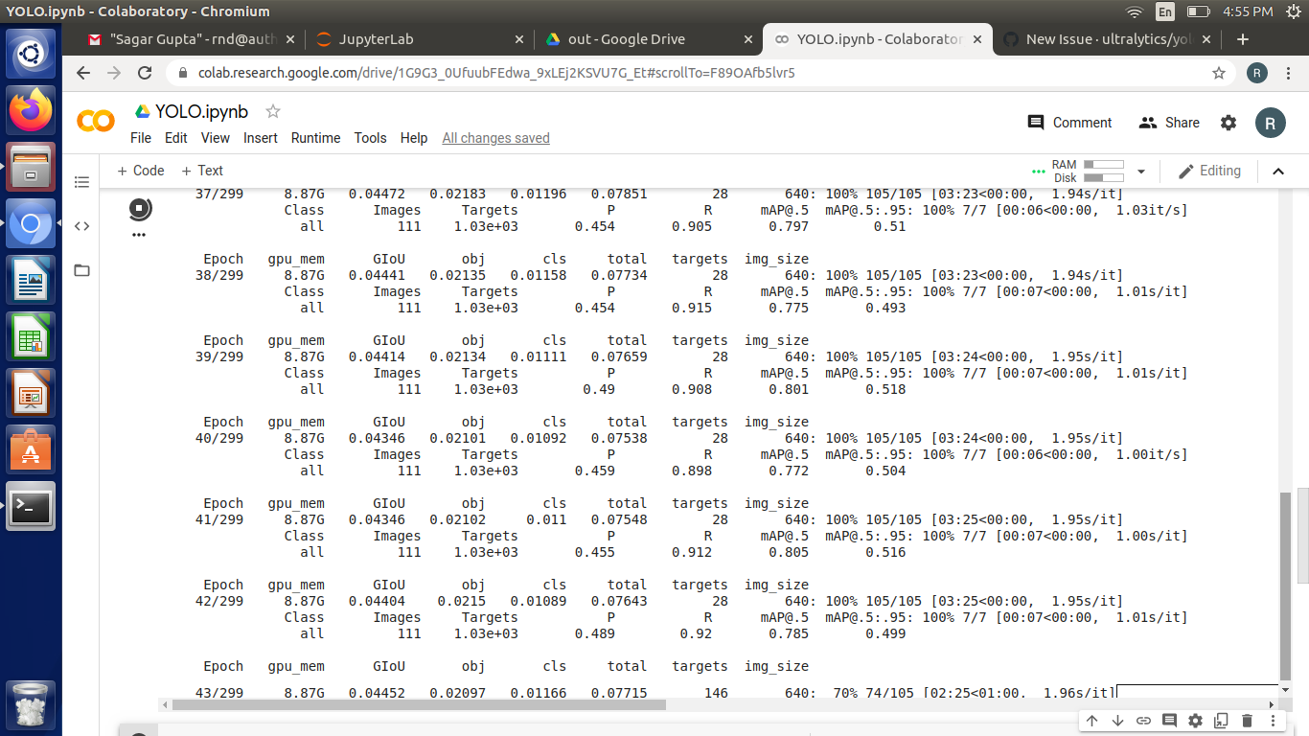Click the All changes saved link
The height and width of the screenshot is (736, 1309).
[x=495, y=138]
